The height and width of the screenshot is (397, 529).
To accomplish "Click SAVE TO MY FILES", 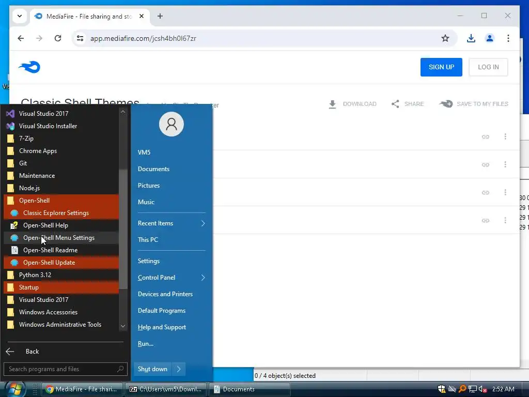I will tap(474, 104).
